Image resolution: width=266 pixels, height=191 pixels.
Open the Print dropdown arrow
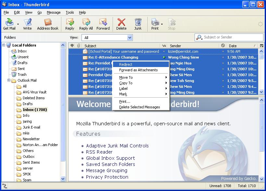[x=162, y=24]
